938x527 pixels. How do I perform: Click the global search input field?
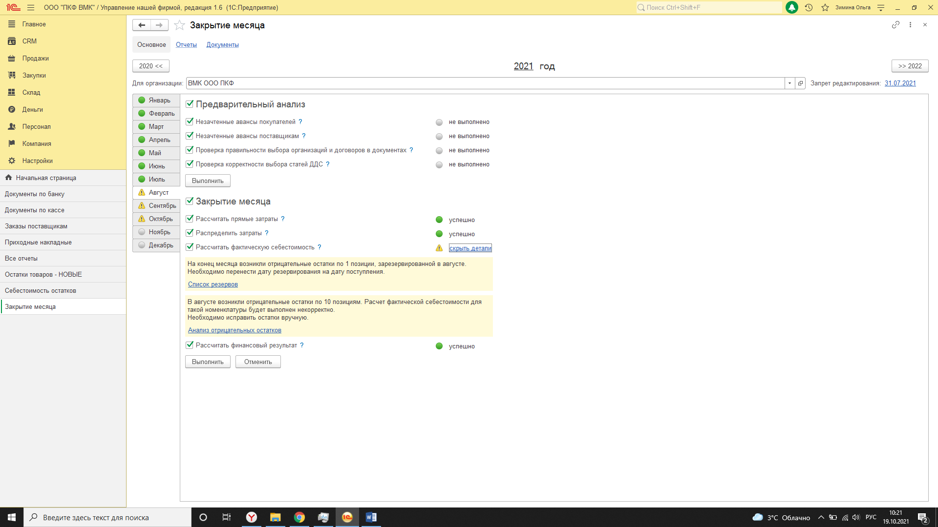point(708,7)
